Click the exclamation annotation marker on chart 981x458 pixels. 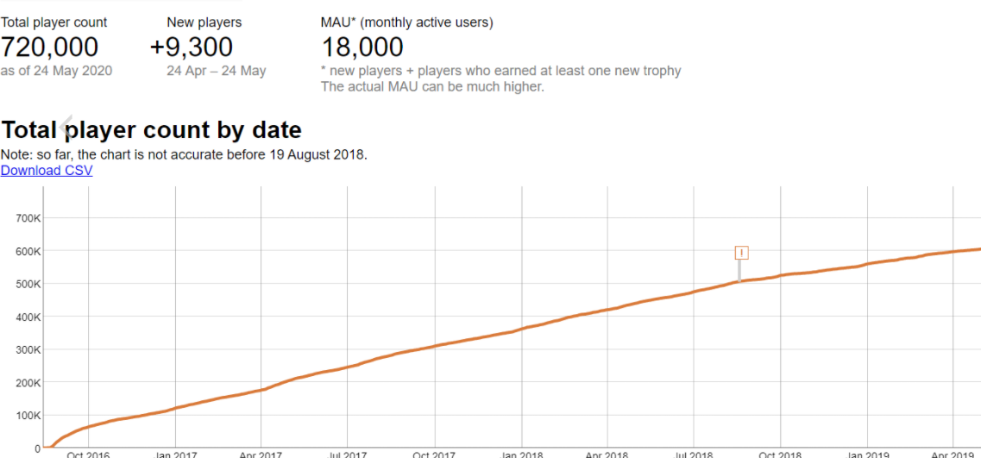(741, 253)
